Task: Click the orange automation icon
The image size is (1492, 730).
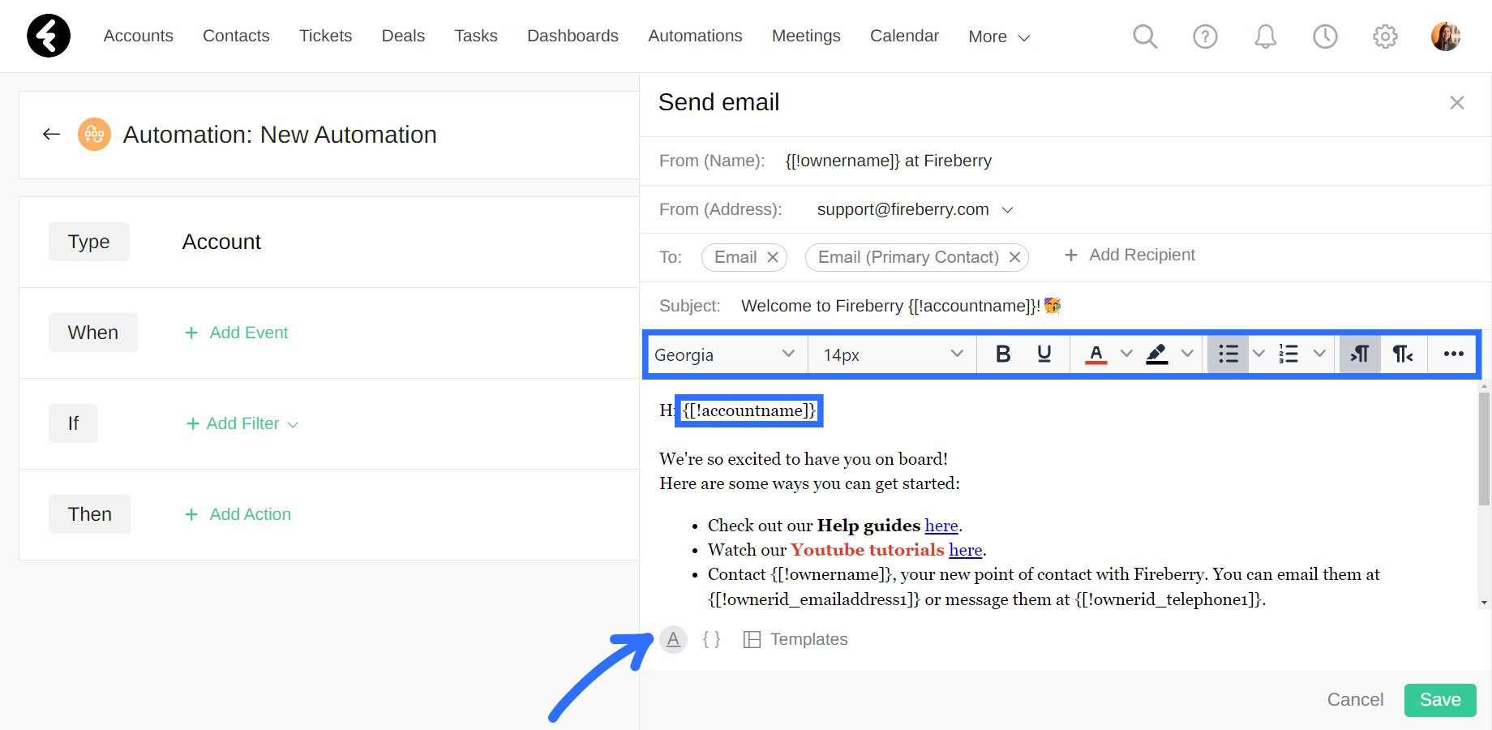Action: [94, 134]
